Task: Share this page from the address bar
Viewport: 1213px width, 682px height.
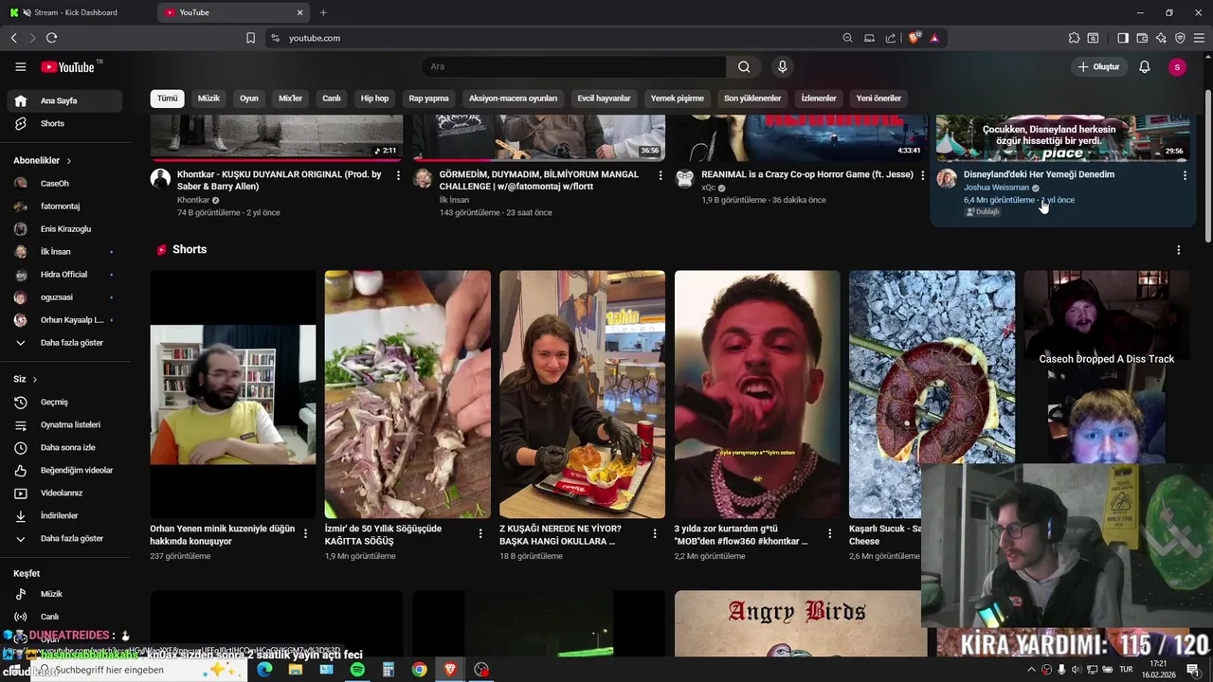Action: click(x=891, y=38)
